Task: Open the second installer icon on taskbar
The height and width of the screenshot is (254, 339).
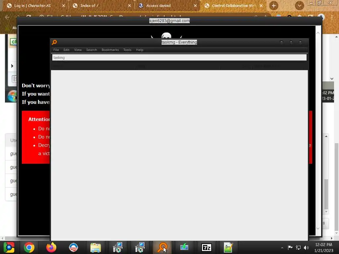Action: point(140,247)
